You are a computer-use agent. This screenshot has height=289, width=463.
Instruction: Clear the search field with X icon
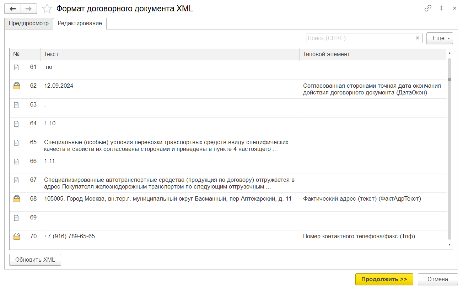click(418, 38)
